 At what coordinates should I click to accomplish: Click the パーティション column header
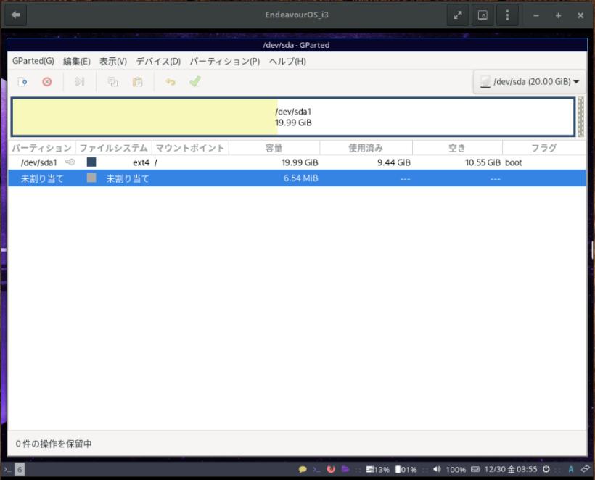(x=42, y=148)
